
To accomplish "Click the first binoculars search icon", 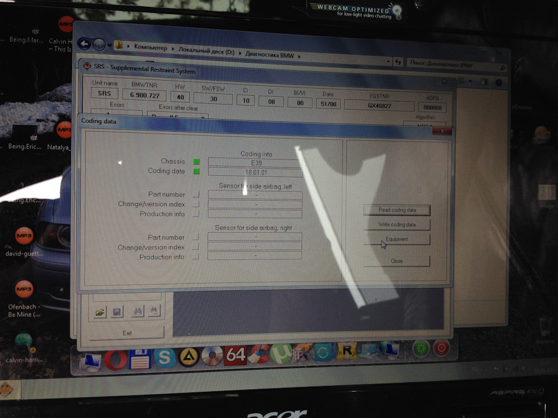I will click(x=138, y=311).
